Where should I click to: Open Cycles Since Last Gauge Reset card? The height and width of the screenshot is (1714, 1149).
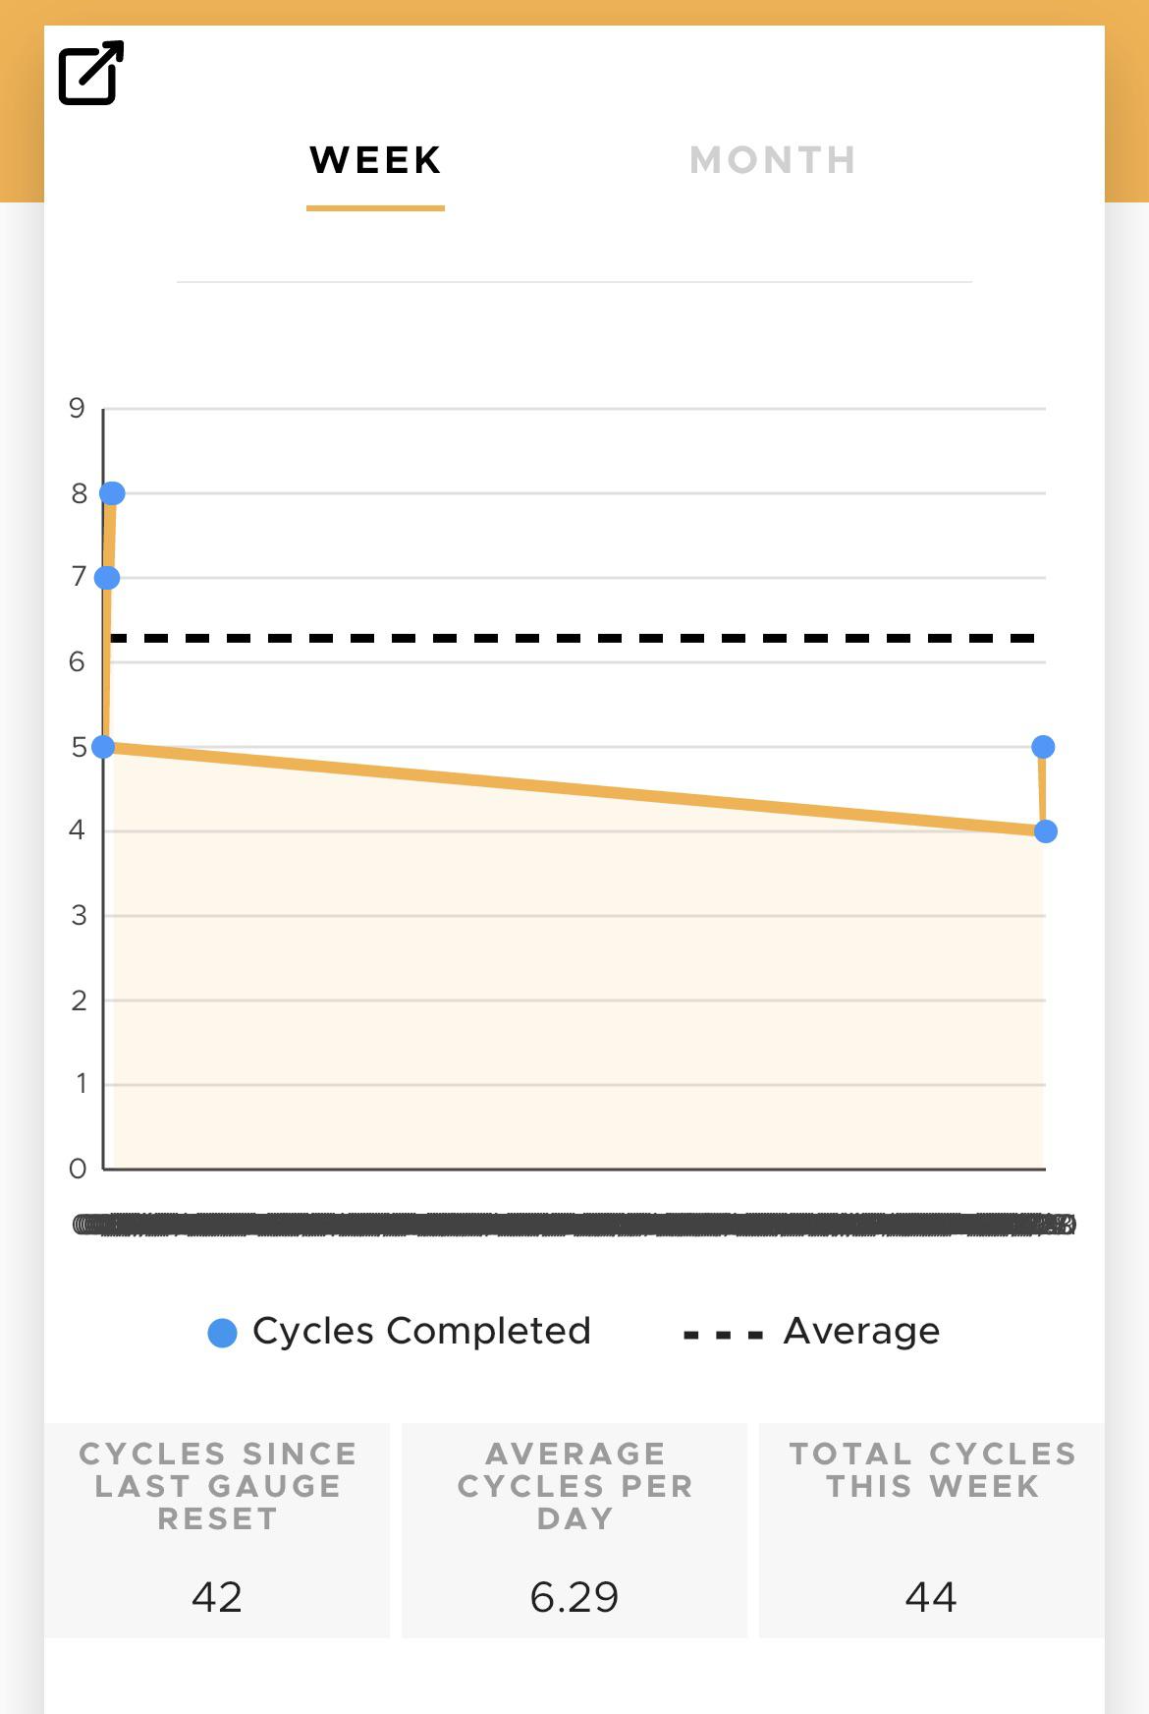[217, 1529]
